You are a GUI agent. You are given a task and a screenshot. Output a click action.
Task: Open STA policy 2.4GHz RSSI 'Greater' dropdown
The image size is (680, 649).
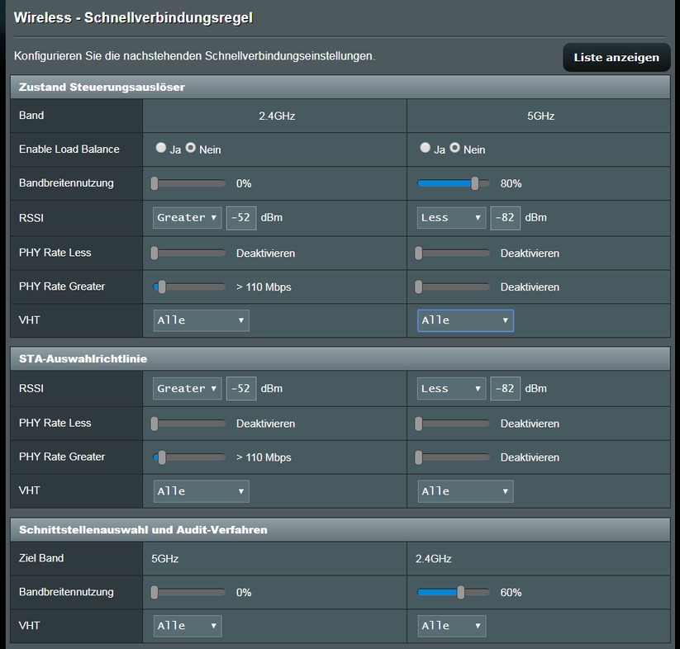[188, 389]
